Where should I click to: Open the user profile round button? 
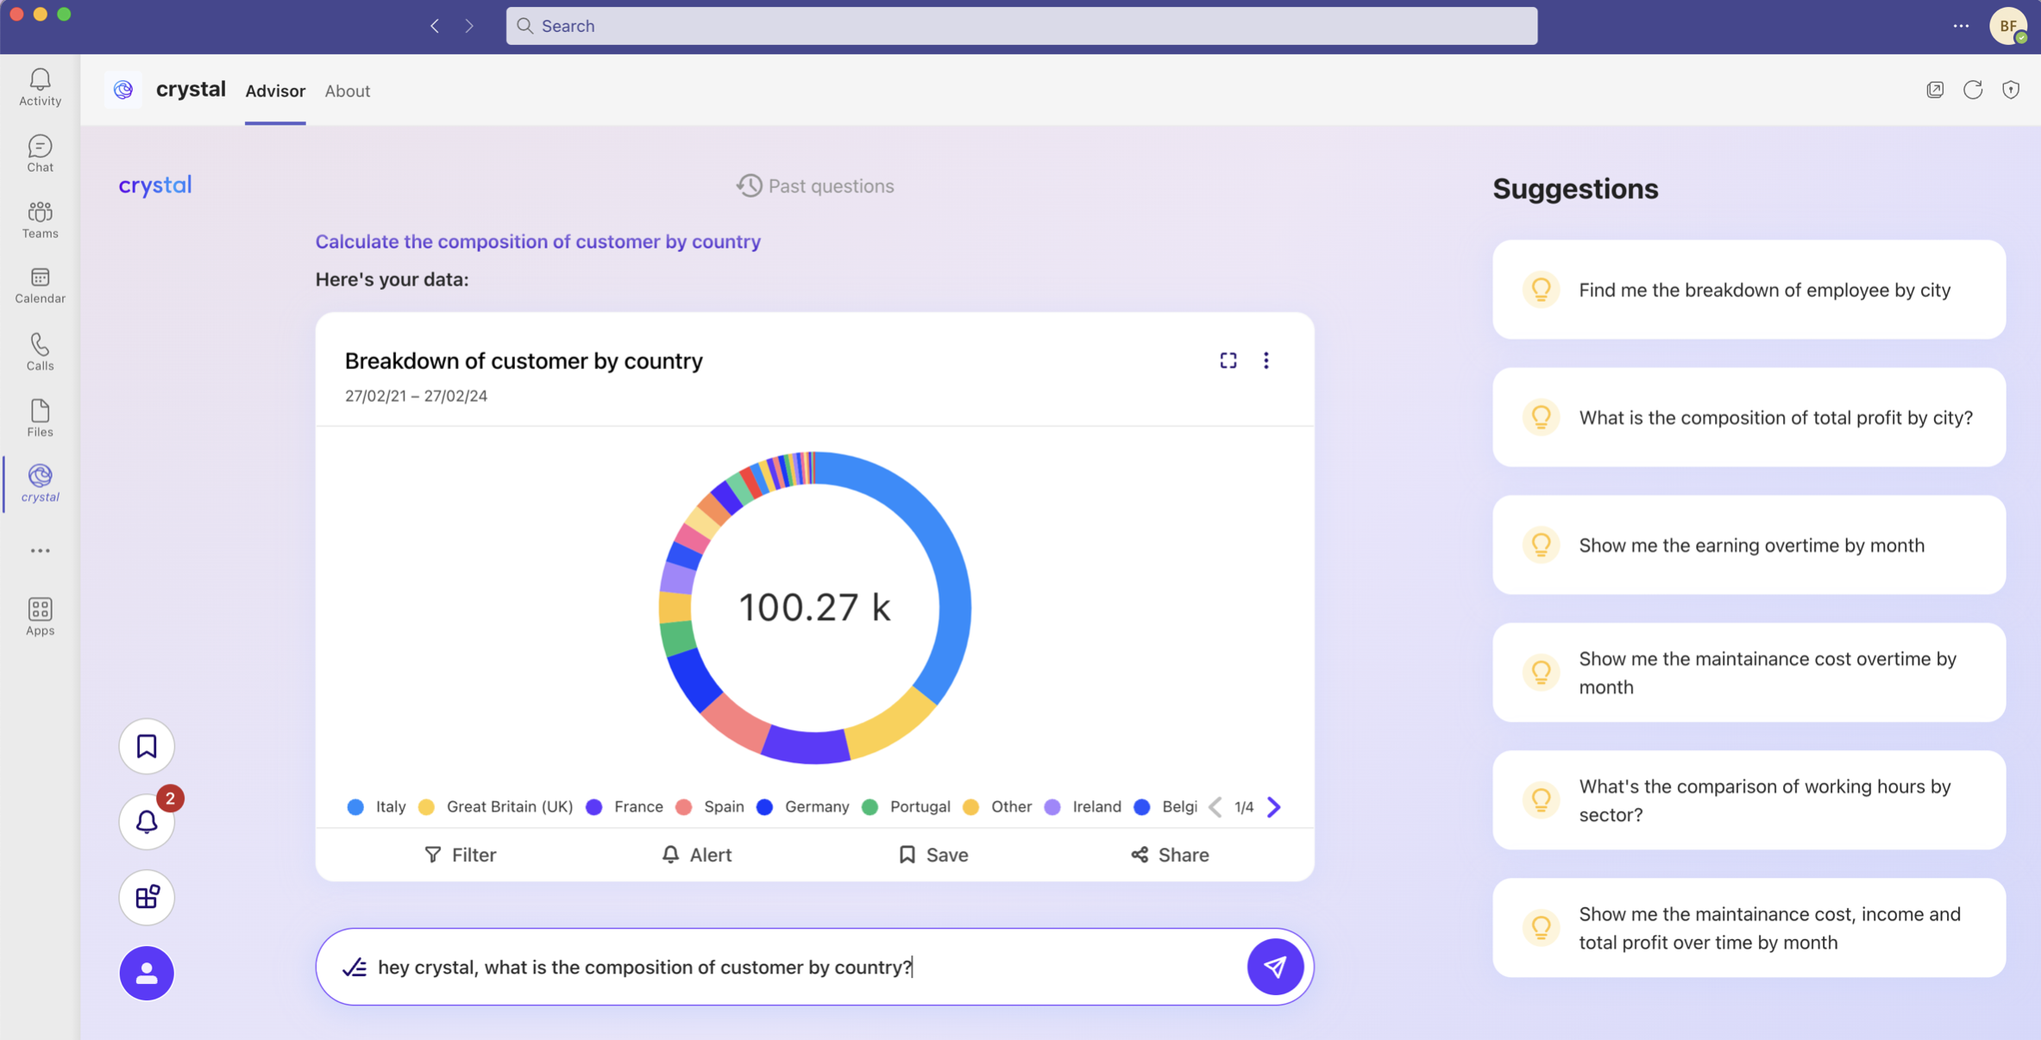pos(147,973)
